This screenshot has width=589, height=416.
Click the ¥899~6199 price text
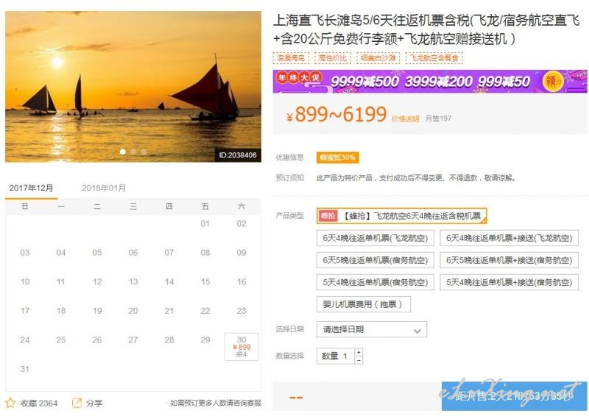[336, 115]
